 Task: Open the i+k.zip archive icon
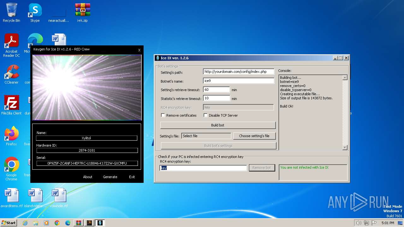(x=82, y=13)
